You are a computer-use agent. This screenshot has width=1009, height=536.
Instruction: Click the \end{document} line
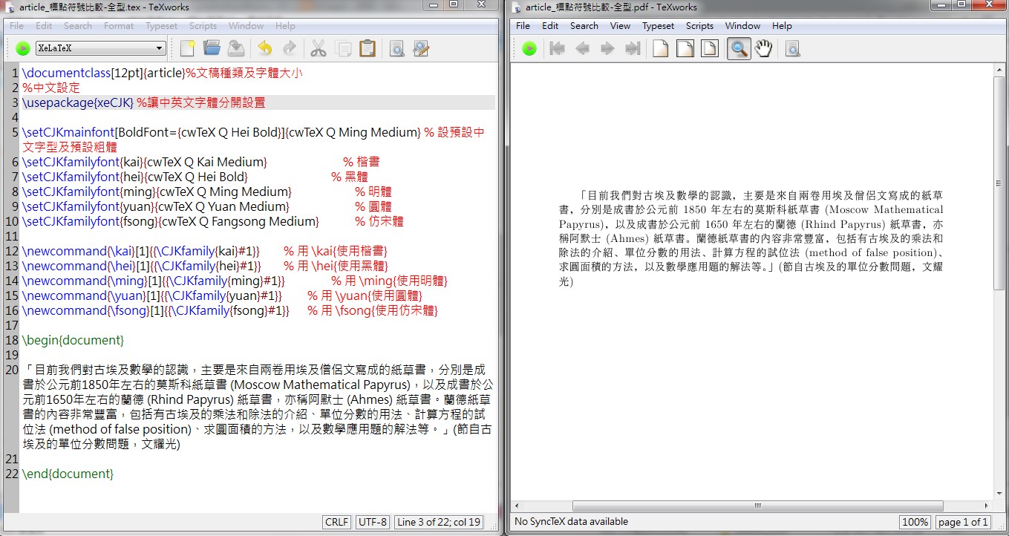[x=68, y=474]
